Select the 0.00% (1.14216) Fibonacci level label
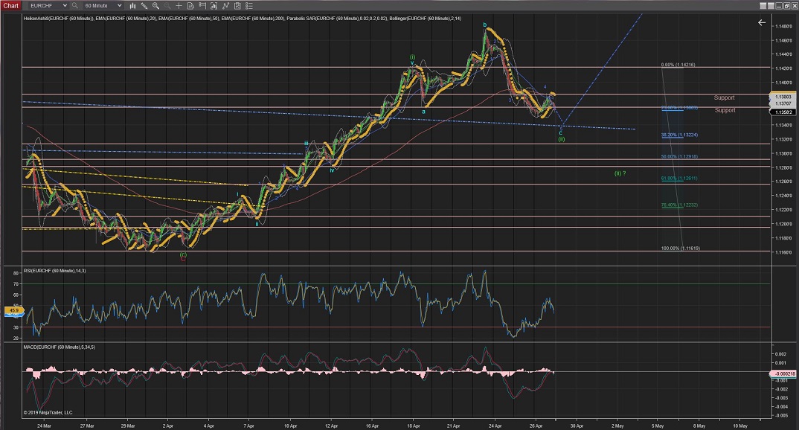 tap(677, 65)
